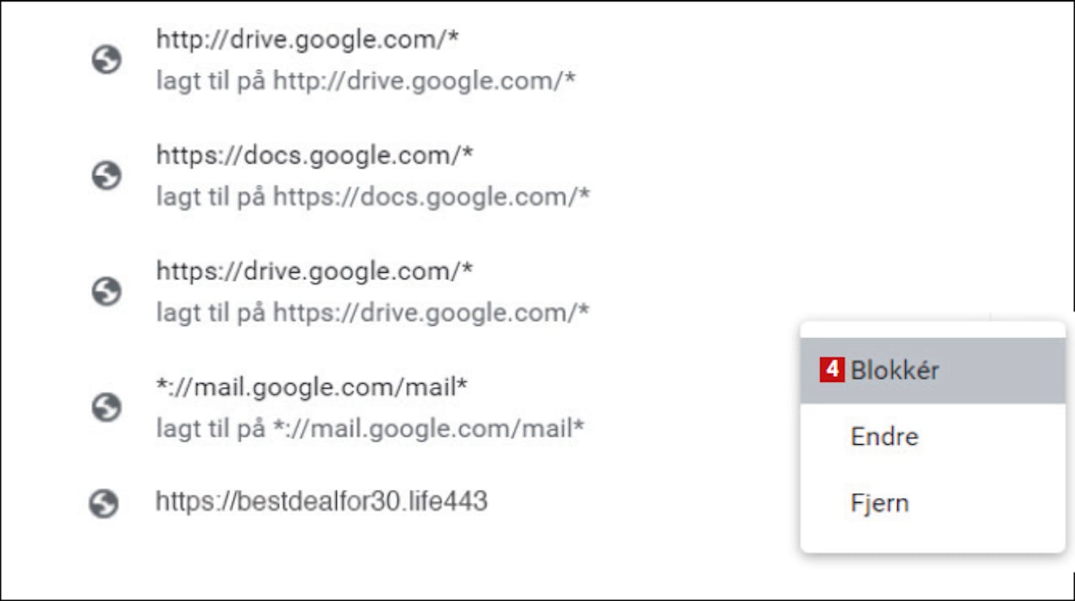Viewport: 1075px width, 601px height.
Task: Open the https://bestdealfor30.life443 entry
Action: (x=322, y=501)
